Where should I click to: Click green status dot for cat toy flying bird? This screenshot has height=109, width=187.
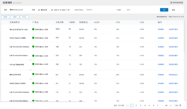(33, 64)
